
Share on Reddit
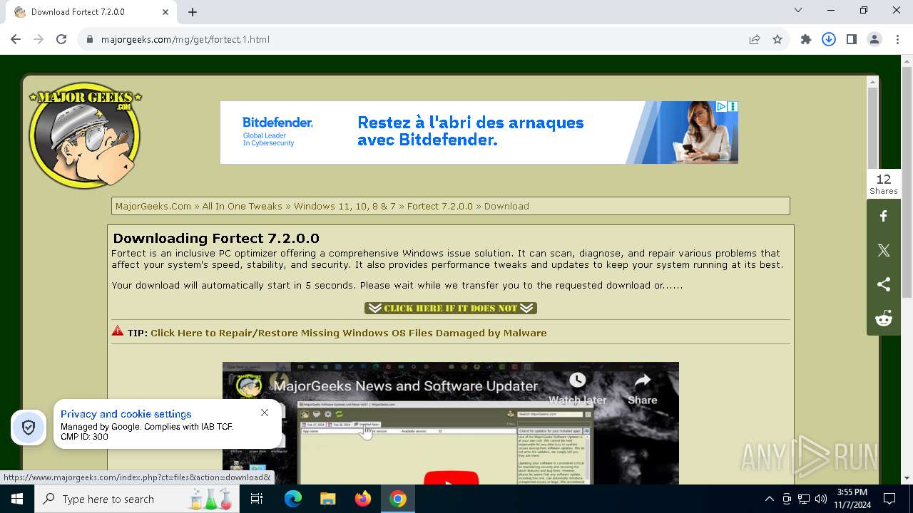pos(884,318)
